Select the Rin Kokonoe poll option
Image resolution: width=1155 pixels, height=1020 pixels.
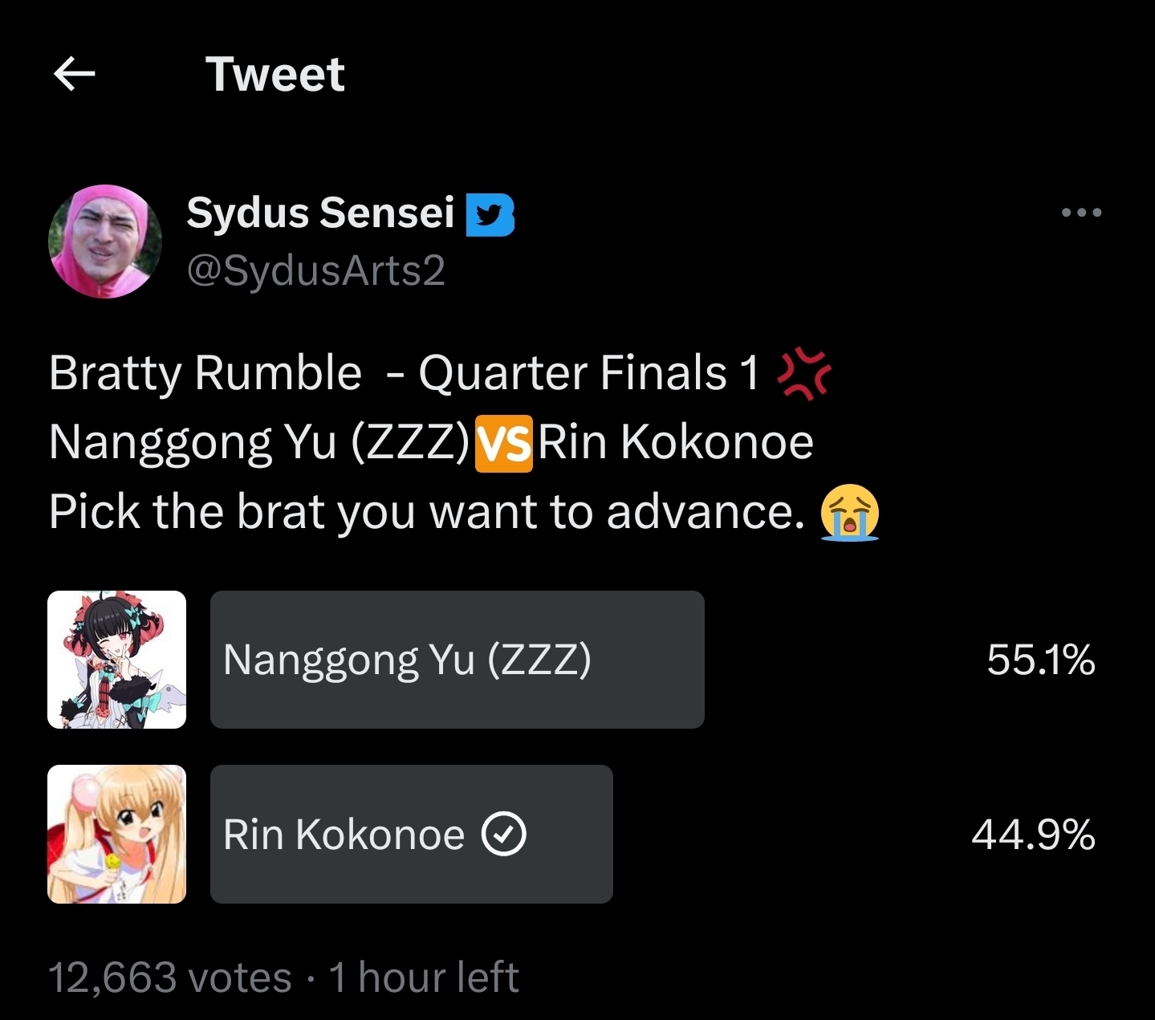pos(411,834)
